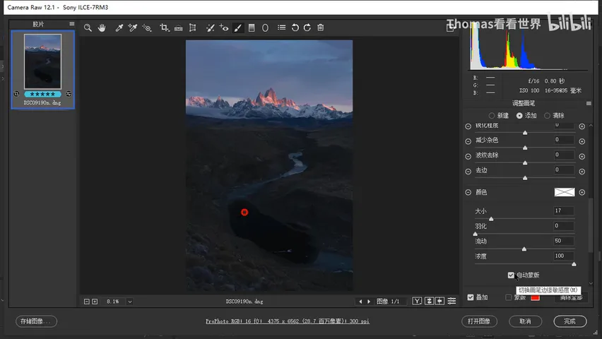Open the ProPhoto RGB workflow options link
Screen dimensions: 602x339
coord(288,321)
